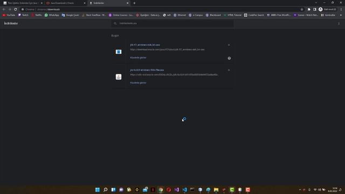Open the HTML Tutorial bookmark

(232, 15)
